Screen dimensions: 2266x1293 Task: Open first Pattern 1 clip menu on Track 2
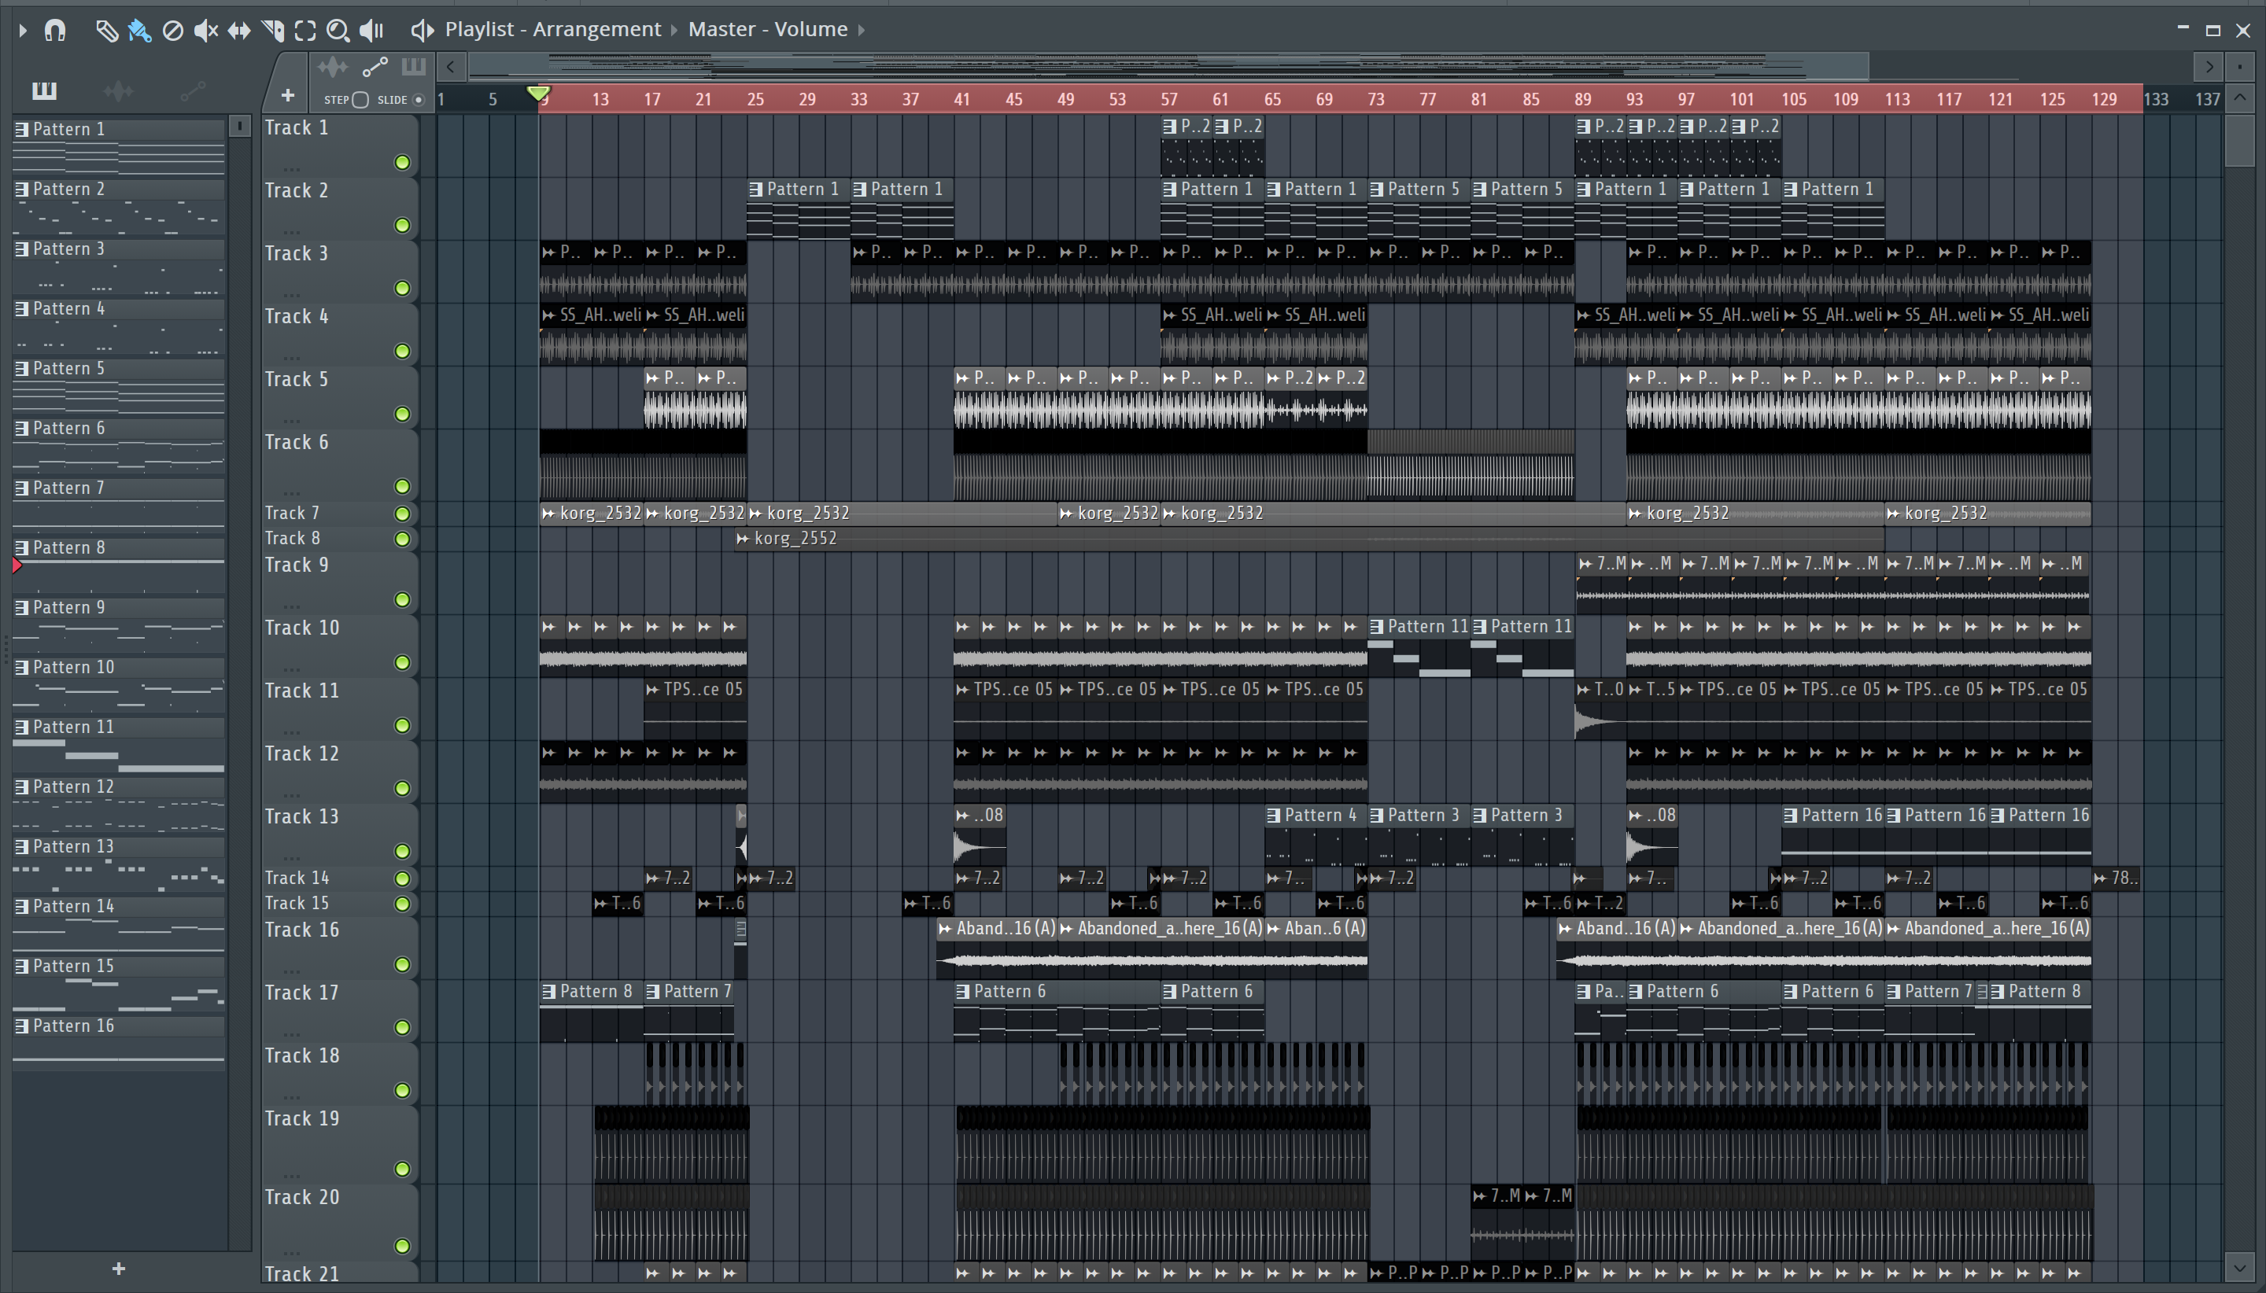coord(756,190)
